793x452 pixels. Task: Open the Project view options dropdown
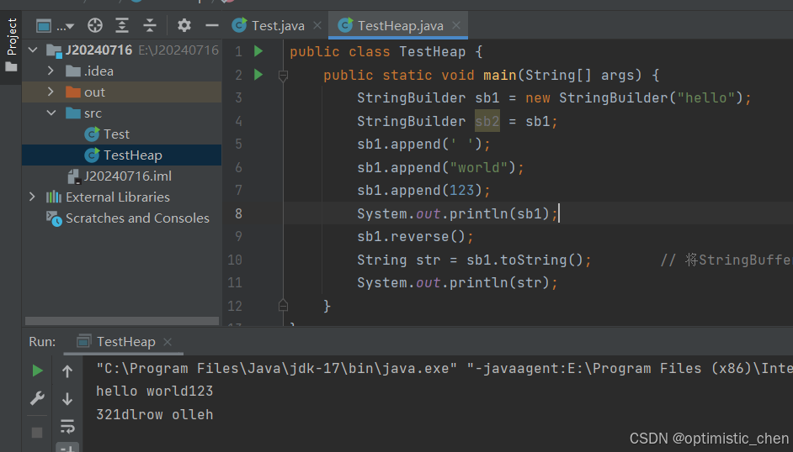tap(55, 25)
